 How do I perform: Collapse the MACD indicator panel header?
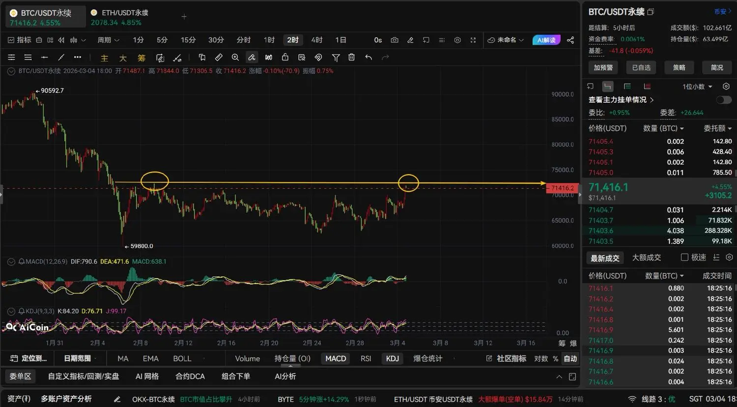click(x=11, y=262)
